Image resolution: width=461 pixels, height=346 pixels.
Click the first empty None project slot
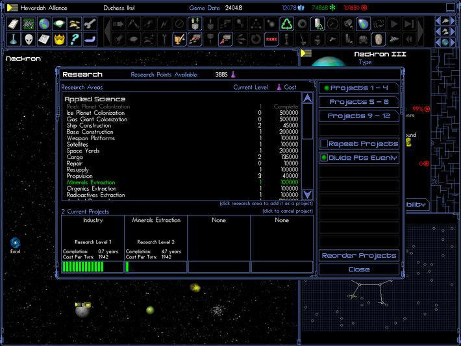click(x=219, y=238)
